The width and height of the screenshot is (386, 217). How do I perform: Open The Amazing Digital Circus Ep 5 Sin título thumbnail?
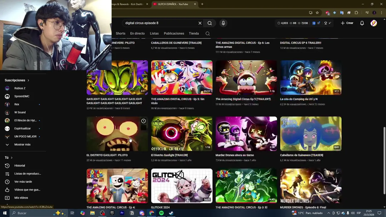(x=182, y=77)
